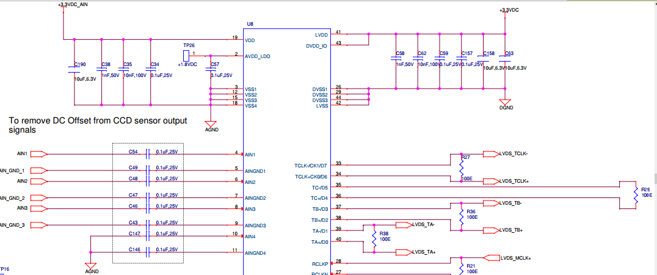Image resolution: width=657 pixels, height=275 pixels.
Task: Select capacitor designator C62
Action: click(x=422, y=54)
